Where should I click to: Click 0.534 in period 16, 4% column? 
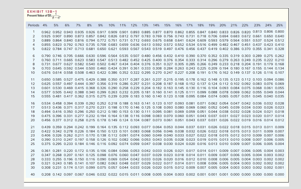pyautogui.click(x=46, y=103)
